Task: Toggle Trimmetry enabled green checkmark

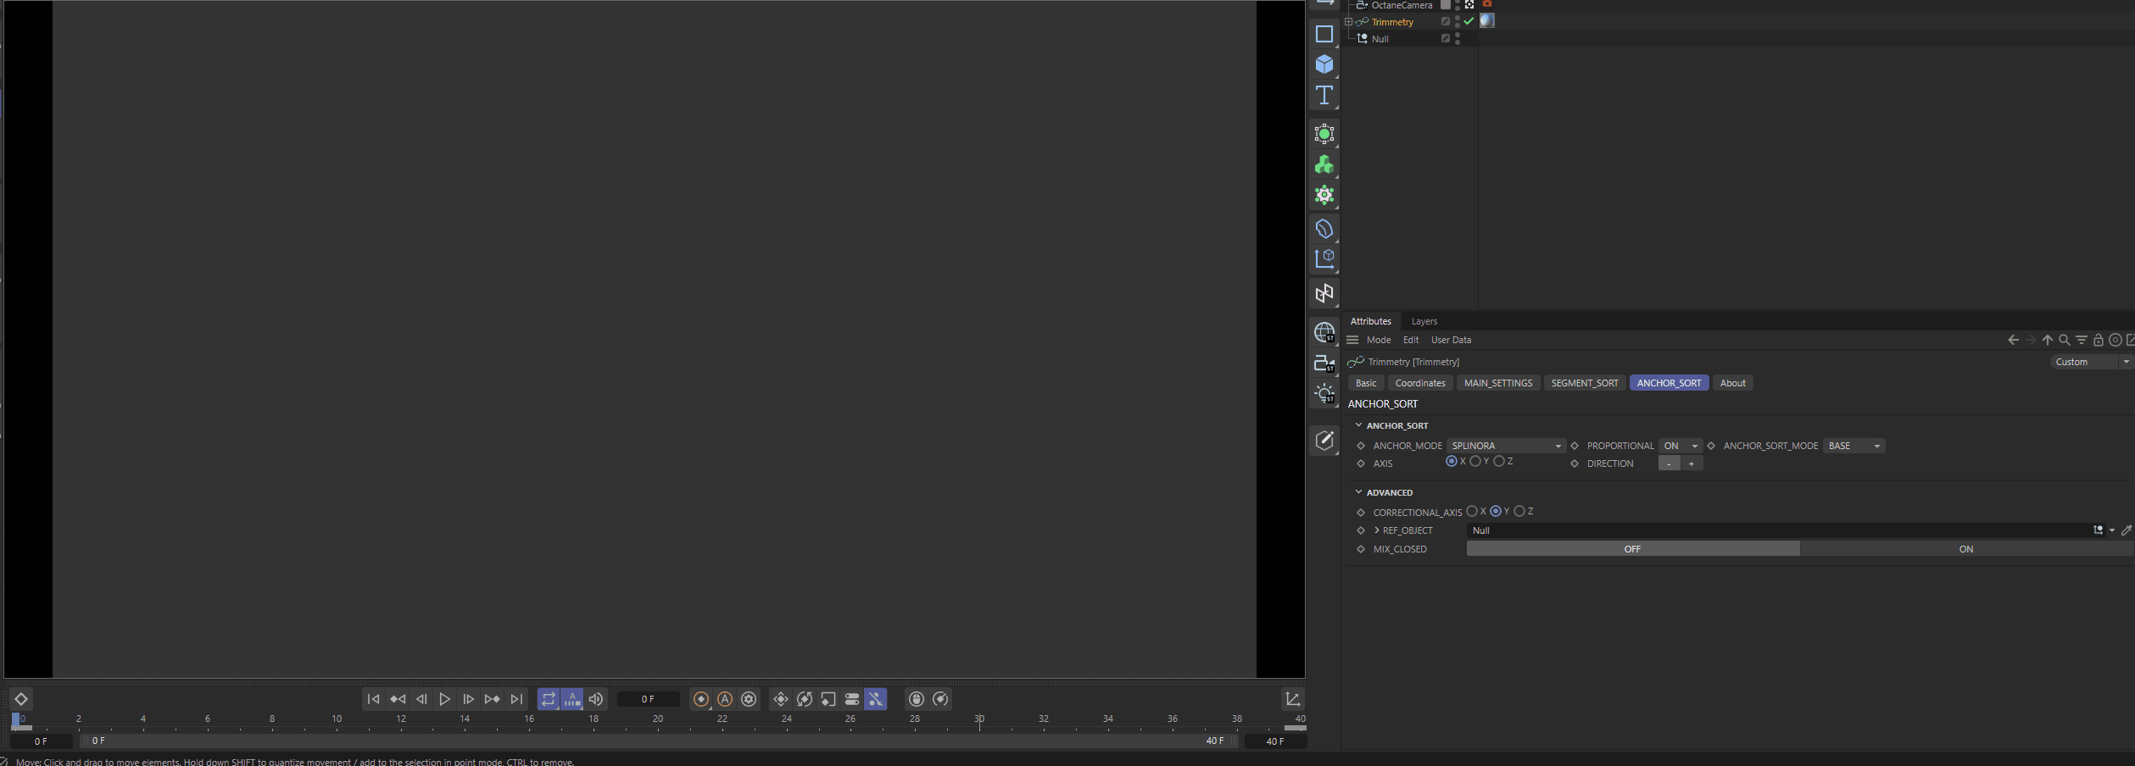Action: [x=1469, y=21]
